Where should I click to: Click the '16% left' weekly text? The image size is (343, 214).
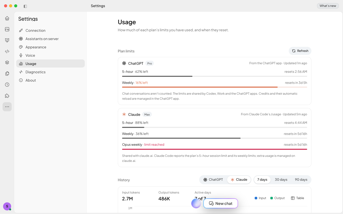141,83
